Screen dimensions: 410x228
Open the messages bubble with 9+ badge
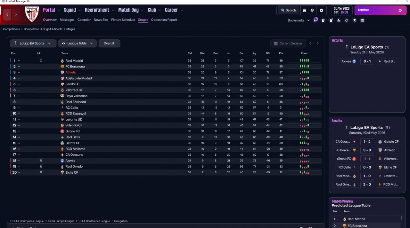(316, 20)
